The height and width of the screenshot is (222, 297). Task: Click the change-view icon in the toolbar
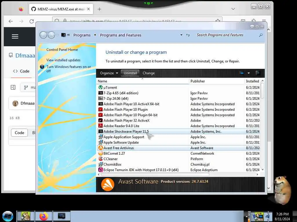coord(242,73)
